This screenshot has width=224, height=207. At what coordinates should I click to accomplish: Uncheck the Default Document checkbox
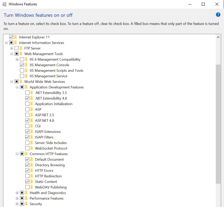pyautogui.click(x=27, y=159)
